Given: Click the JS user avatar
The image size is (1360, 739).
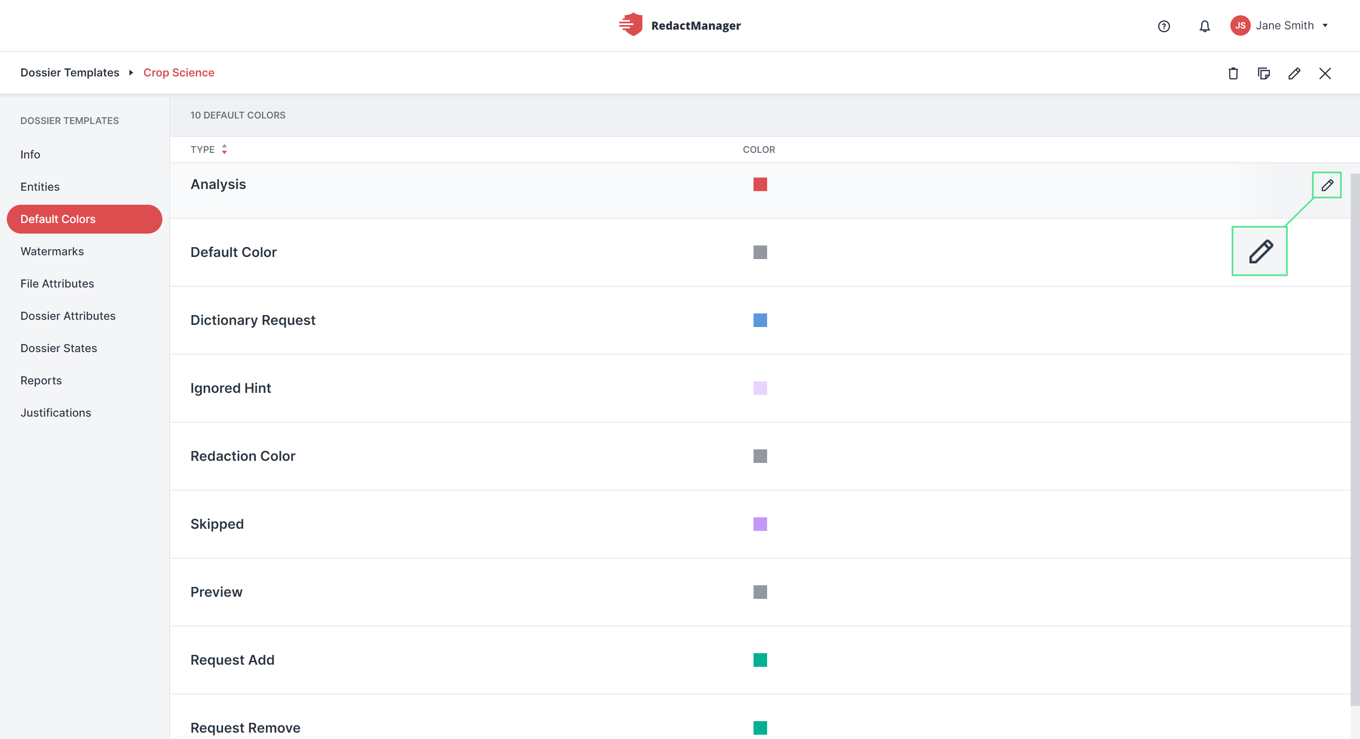Looking at the screenshot, I should coord(1240,25).
